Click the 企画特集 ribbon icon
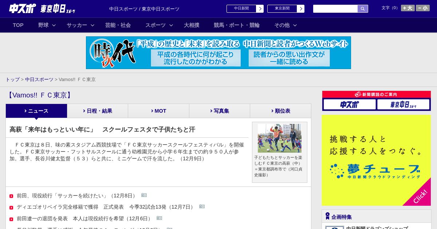Screen dimensions: 437x229 (x=327, y=216)
